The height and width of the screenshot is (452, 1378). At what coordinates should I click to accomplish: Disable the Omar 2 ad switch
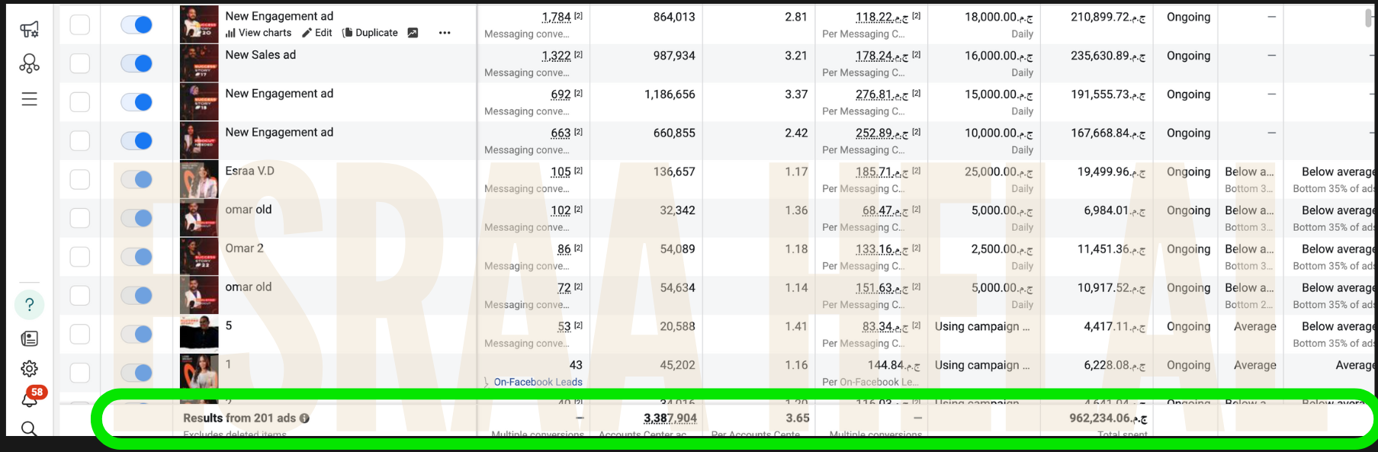[x=137, y=257]
